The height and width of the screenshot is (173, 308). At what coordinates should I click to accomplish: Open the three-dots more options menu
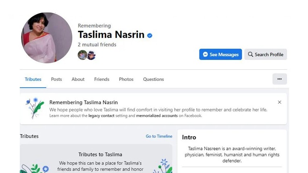(x=279, y=79)
